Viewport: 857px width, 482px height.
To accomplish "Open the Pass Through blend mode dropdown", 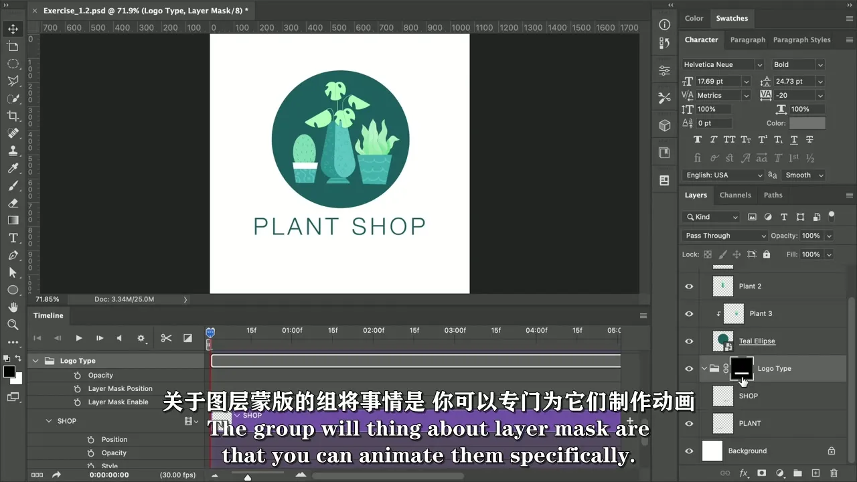I will click(725, 236).
